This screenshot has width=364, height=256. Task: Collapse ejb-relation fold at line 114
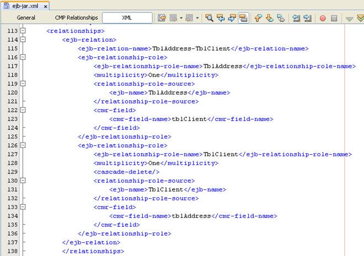click(x=23, y=40)
